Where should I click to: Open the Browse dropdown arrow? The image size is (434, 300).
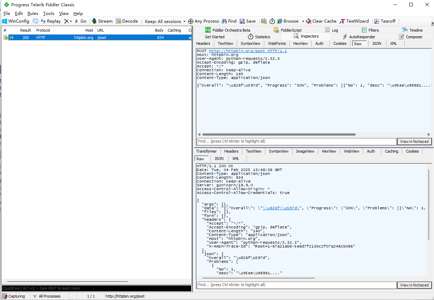(303, 21)
